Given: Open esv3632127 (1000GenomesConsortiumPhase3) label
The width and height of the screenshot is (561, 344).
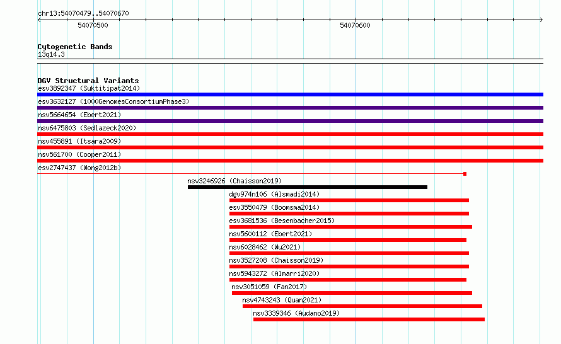Looking at the screenshot, I should (x=113, y=101).
